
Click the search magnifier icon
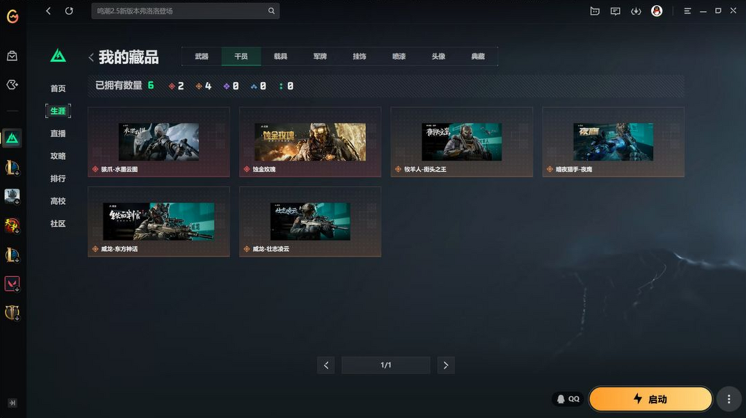[x=271, y=11]
